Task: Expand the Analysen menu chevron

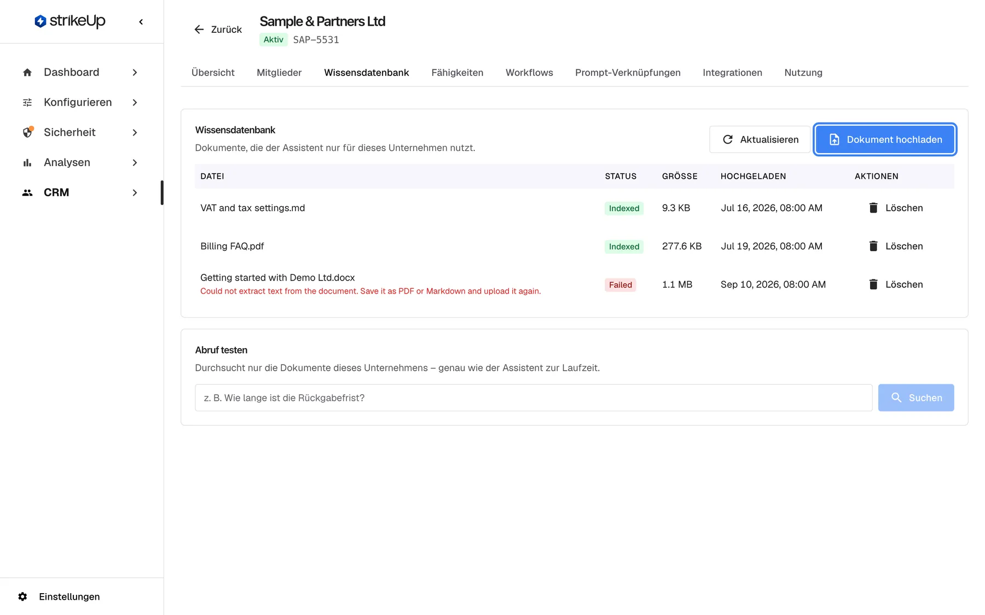Action: (x=135, y=162)
